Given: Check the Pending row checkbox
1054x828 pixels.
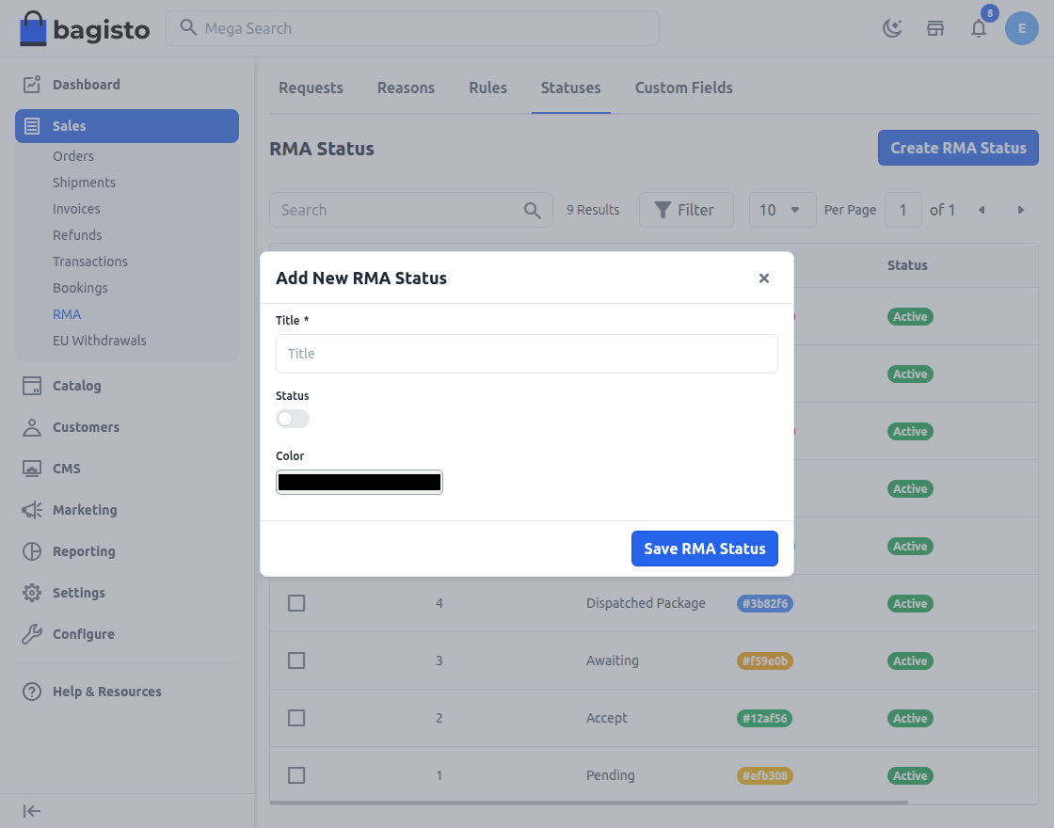Looking at the screenshot, I should click(296, 775).
